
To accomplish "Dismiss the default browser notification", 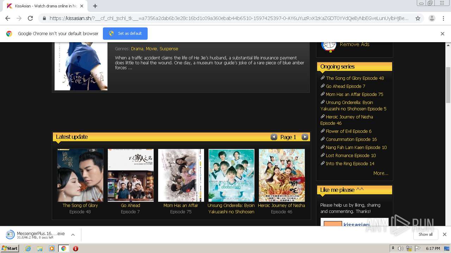I will click(443, 34).
